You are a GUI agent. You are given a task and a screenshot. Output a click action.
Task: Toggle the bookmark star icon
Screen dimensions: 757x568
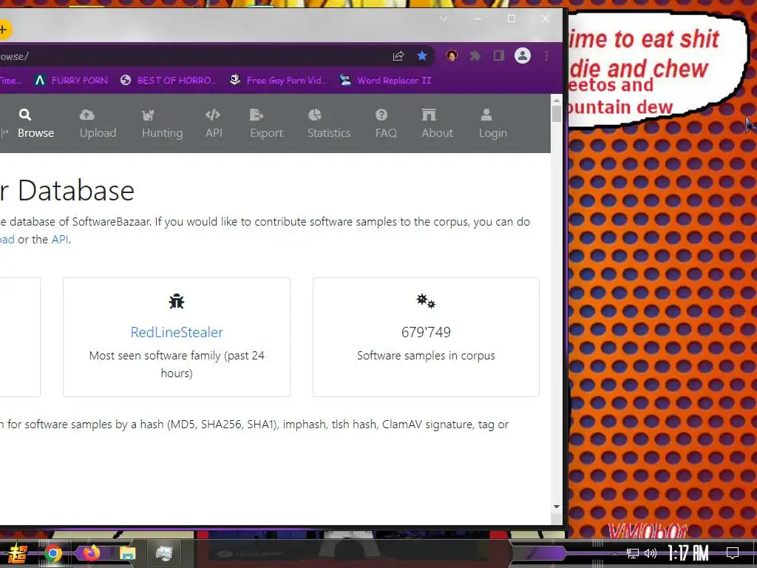(422, 56)
